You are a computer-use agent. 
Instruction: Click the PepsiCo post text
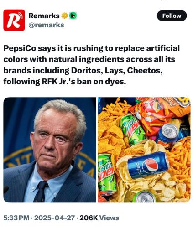click(x=91, y=65)
